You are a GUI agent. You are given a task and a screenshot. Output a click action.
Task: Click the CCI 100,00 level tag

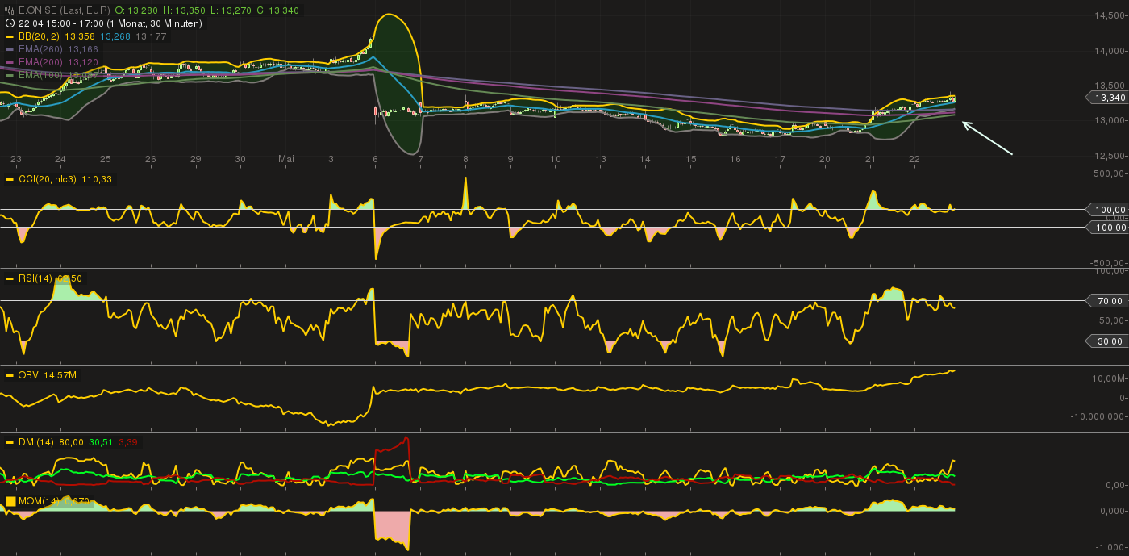[x=1106, y=210]
